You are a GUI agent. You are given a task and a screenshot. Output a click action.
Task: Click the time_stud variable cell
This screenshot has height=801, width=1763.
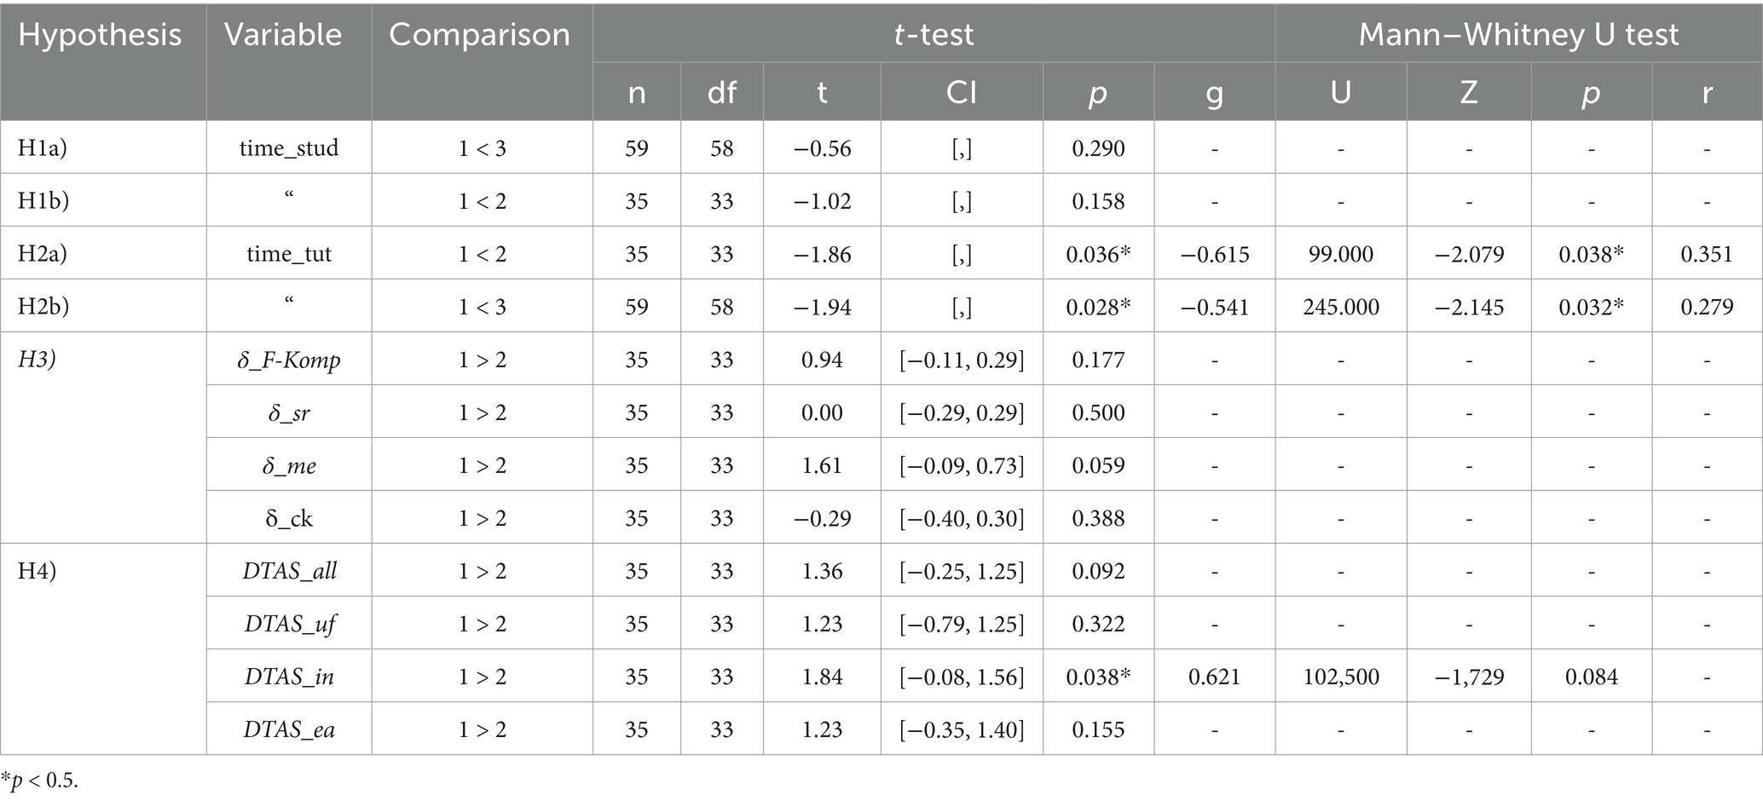point(289,148)
